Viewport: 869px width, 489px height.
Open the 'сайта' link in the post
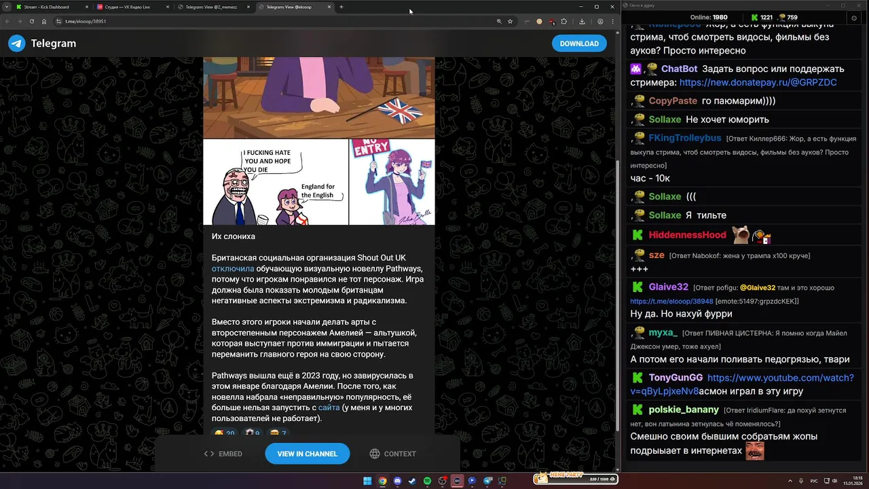(x=329, y=408)
